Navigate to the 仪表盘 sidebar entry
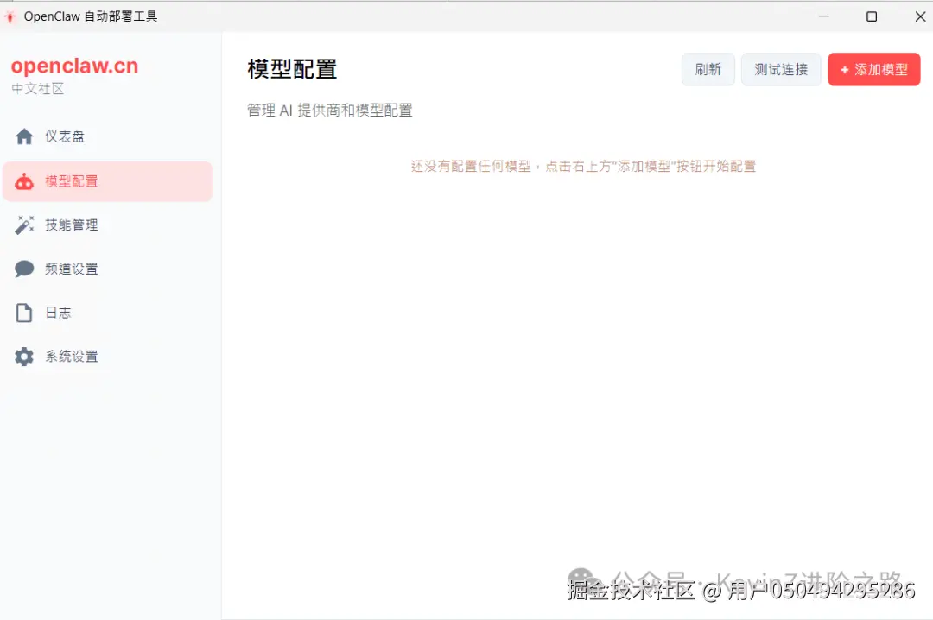Image resolution: width=933 pixels, height=620 pixels. point(71,136)
